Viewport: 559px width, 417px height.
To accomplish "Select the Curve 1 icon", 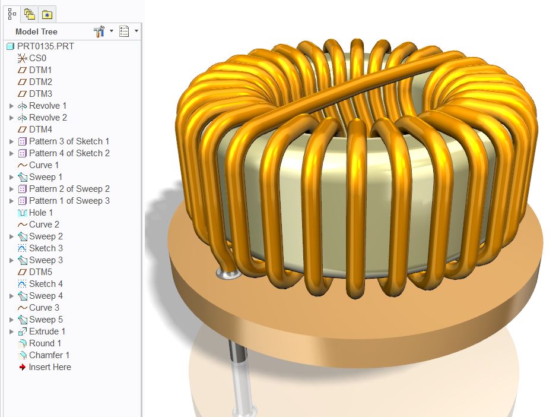I will (x=22, y=165).
